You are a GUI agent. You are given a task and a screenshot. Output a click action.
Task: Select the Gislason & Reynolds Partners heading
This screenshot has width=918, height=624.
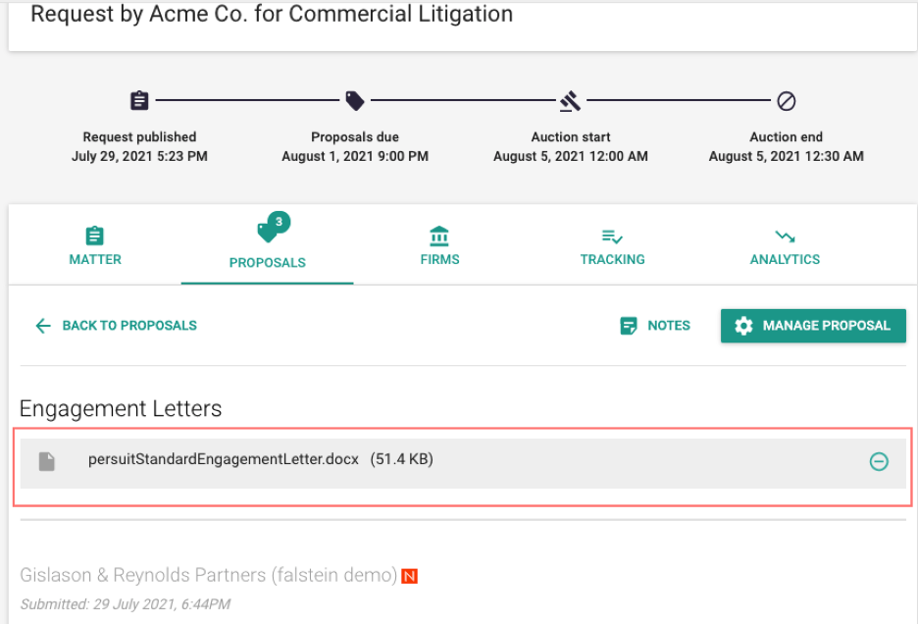tap(209, 575)
